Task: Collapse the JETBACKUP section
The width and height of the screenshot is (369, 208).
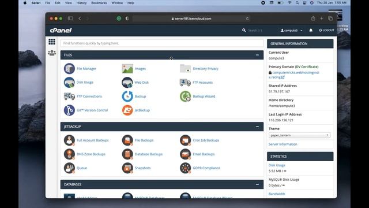Action: [257, 127]
